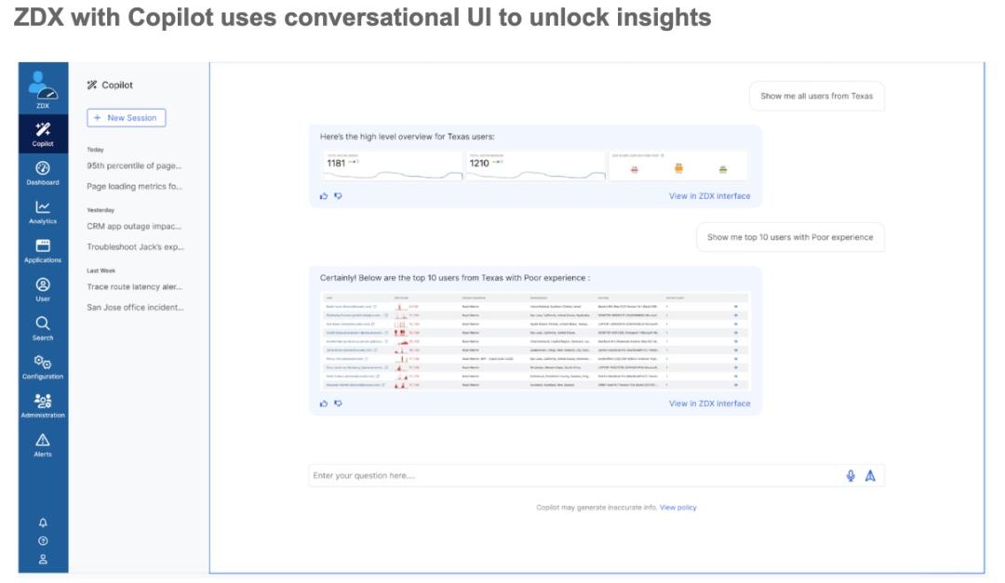Thumbs down the Texas overview response

[x=338, y=196]
